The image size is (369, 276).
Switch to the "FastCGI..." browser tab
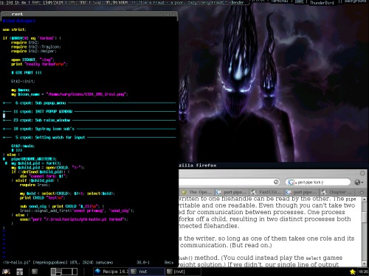point(267,192)
